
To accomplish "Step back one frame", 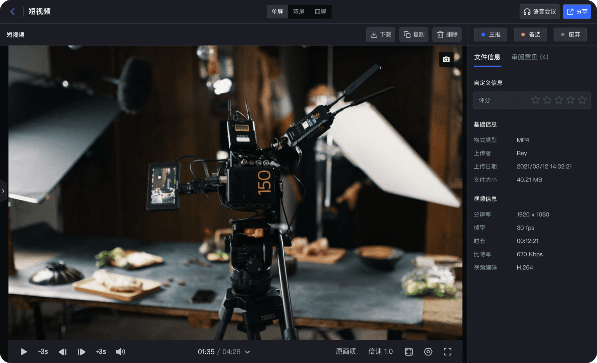I will [63, 352].
